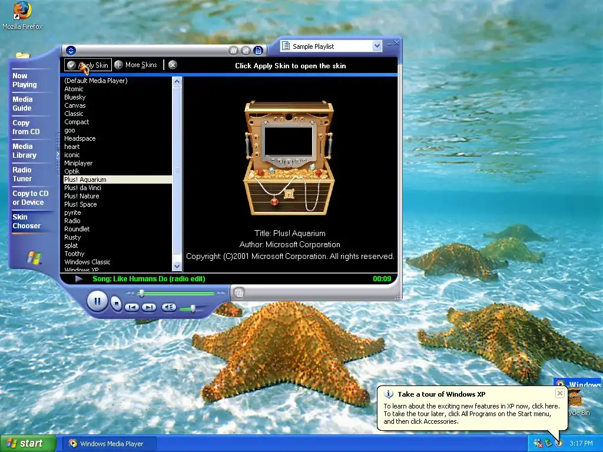Click the fast forward arrows

point(221,293)
